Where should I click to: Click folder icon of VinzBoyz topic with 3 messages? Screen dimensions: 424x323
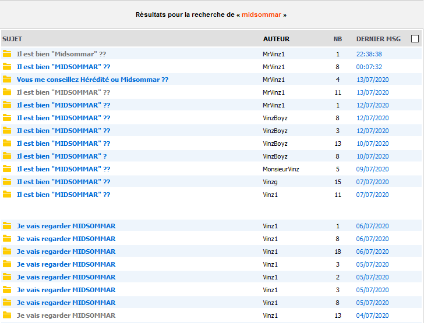click(x=7, y=131)
